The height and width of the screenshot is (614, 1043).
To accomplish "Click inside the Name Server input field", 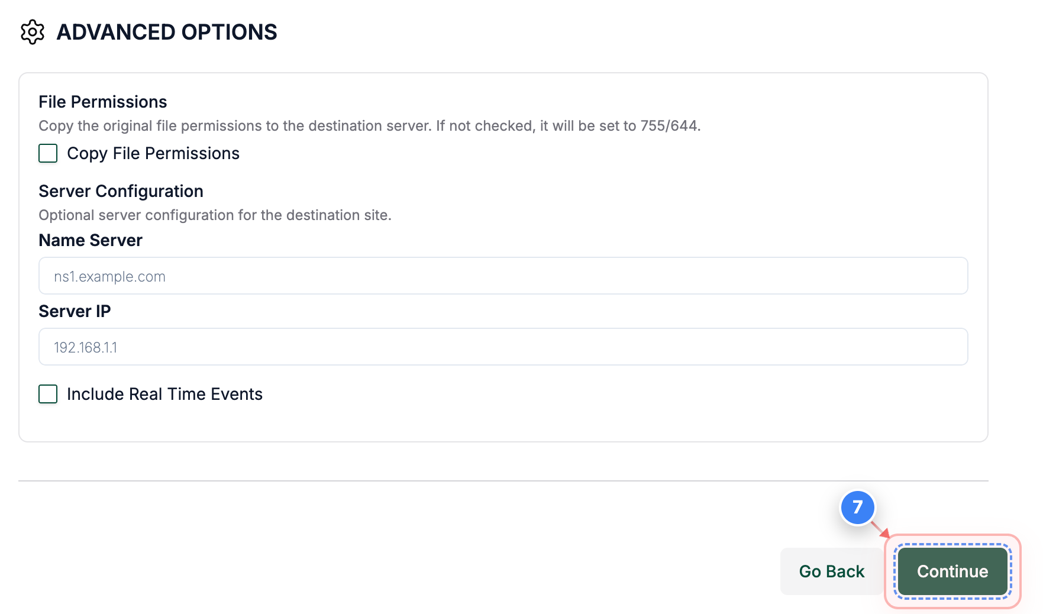I will point(503,276).
